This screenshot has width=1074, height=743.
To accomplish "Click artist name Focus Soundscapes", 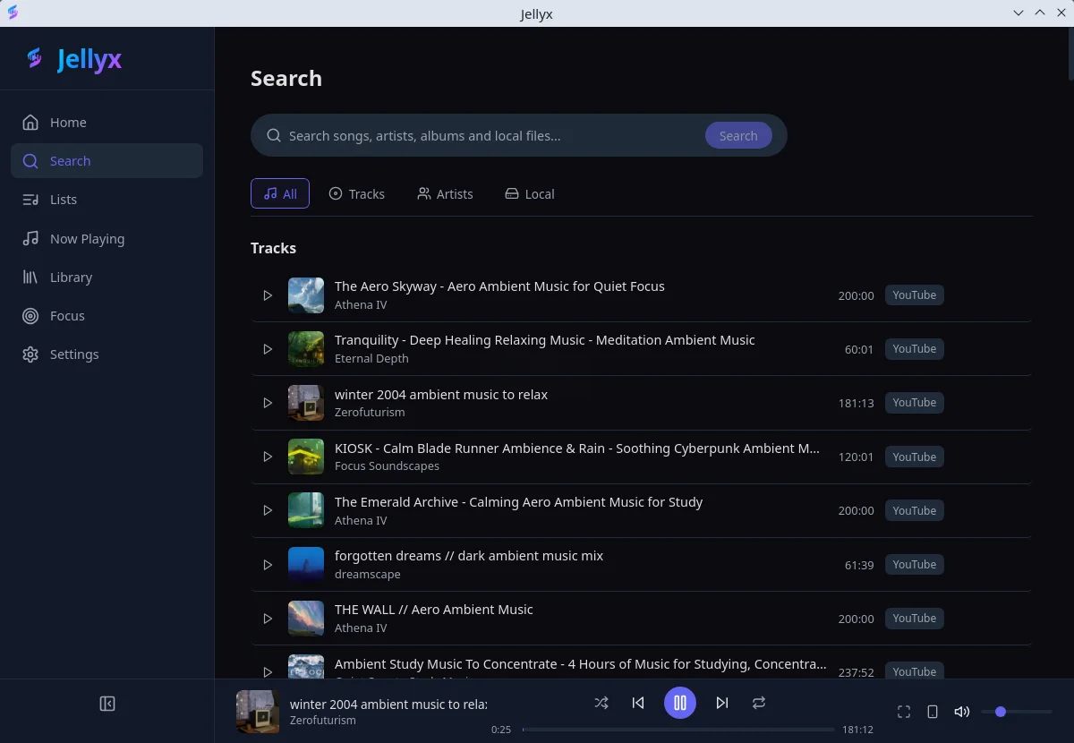I will tap(387, 466).
